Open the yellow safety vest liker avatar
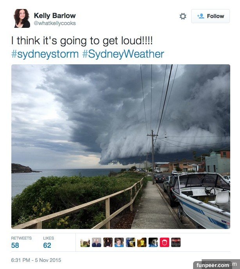The width and height of the screenshot is (240, 269). (x=142, y=242)
